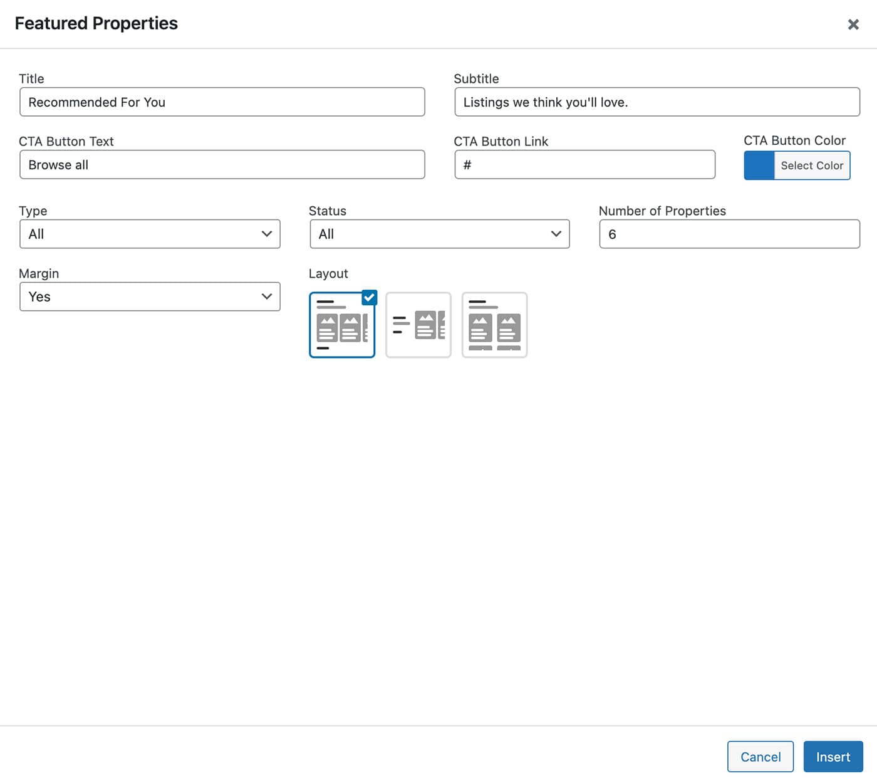Viewport: 877px width, 783px height.
Task: Open the Type dropdown
Action: (x=150, y=234)
